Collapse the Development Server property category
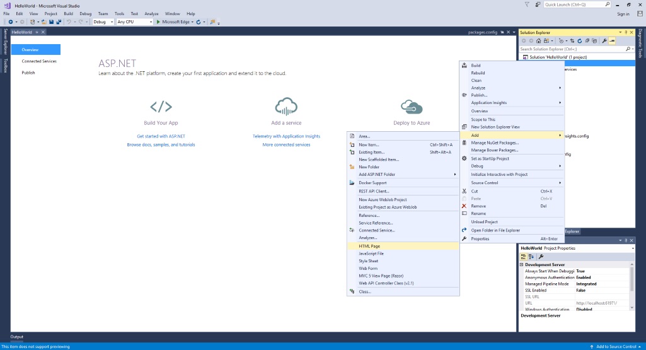Viewport: 646px width, 350px height. tap(522, 265)
